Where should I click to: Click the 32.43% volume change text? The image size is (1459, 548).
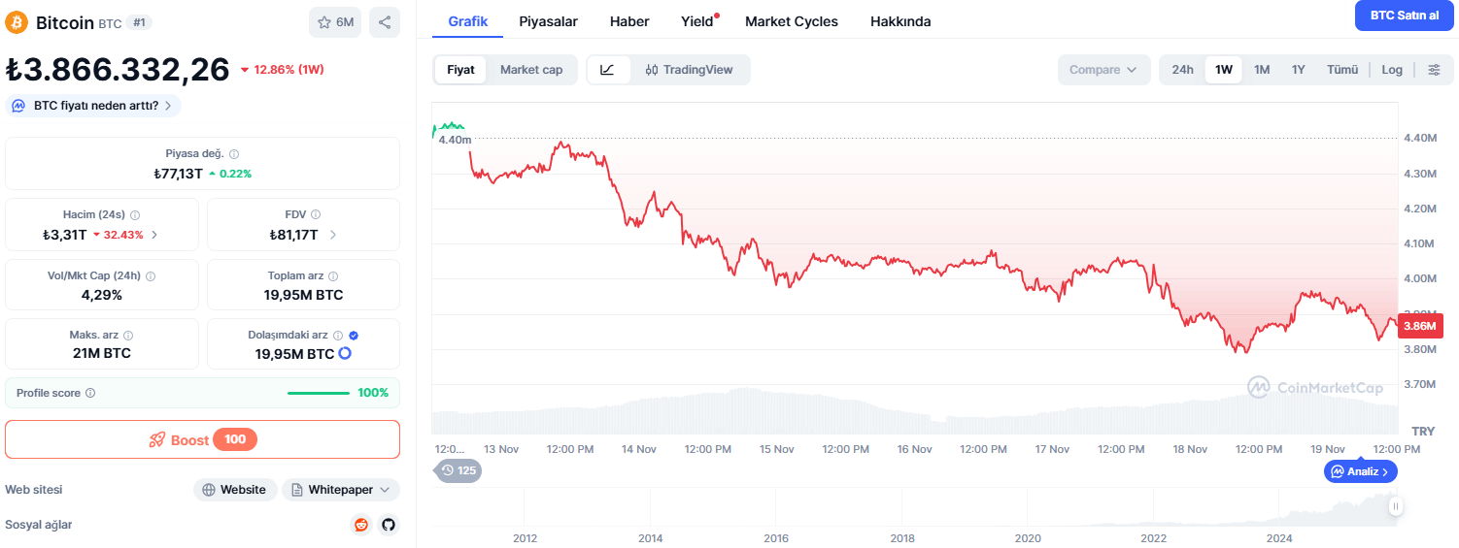click(x=123, y=235)
